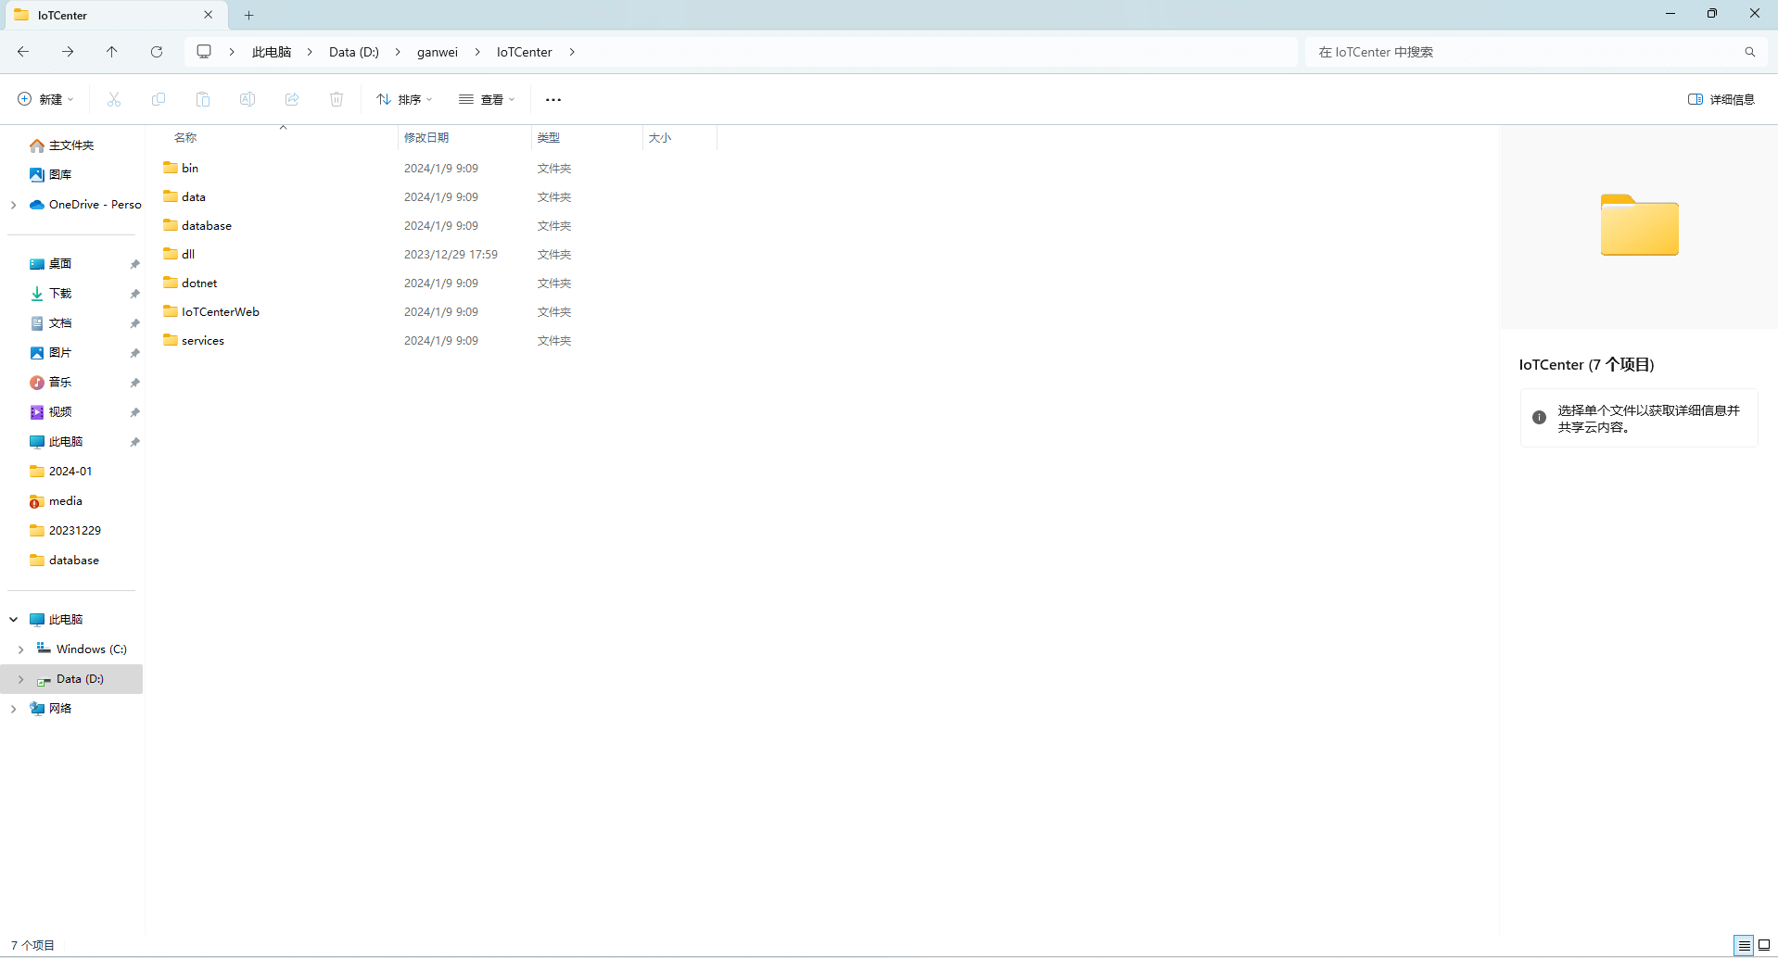Click the Cut scissors icon in toolbar
Image resolution: width=1778 pixels, height=958 pixels.
point(114,99)
